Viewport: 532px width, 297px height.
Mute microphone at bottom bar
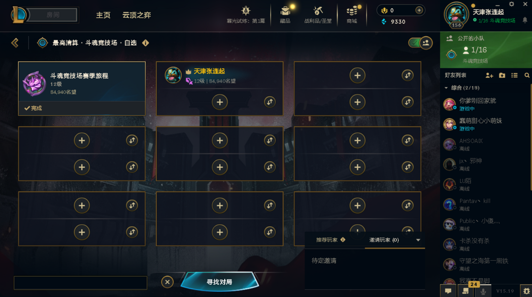pyautogui.click(x=483, y=291)
